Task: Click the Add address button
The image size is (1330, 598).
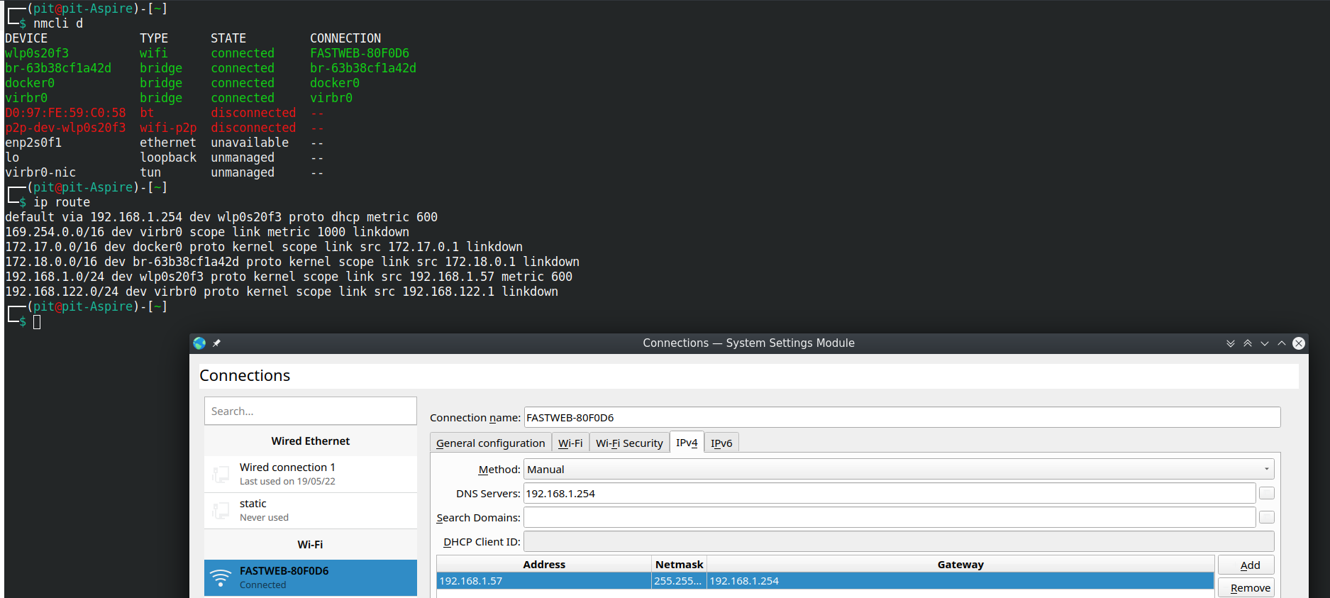Action: (x=1246, y=565)
